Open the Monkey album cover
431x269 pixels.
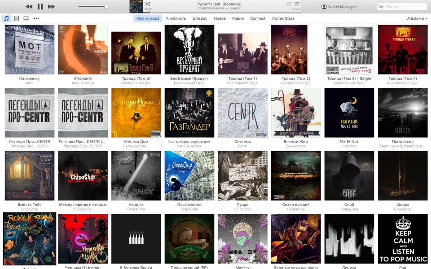(x=242, y=239)
